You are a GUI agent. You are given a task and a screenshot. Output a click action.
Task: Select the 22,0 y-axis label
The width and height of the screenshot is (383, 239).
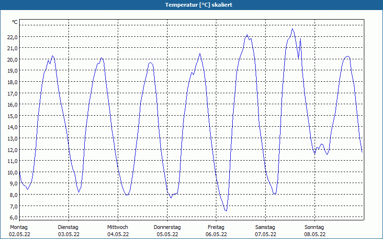12,37
